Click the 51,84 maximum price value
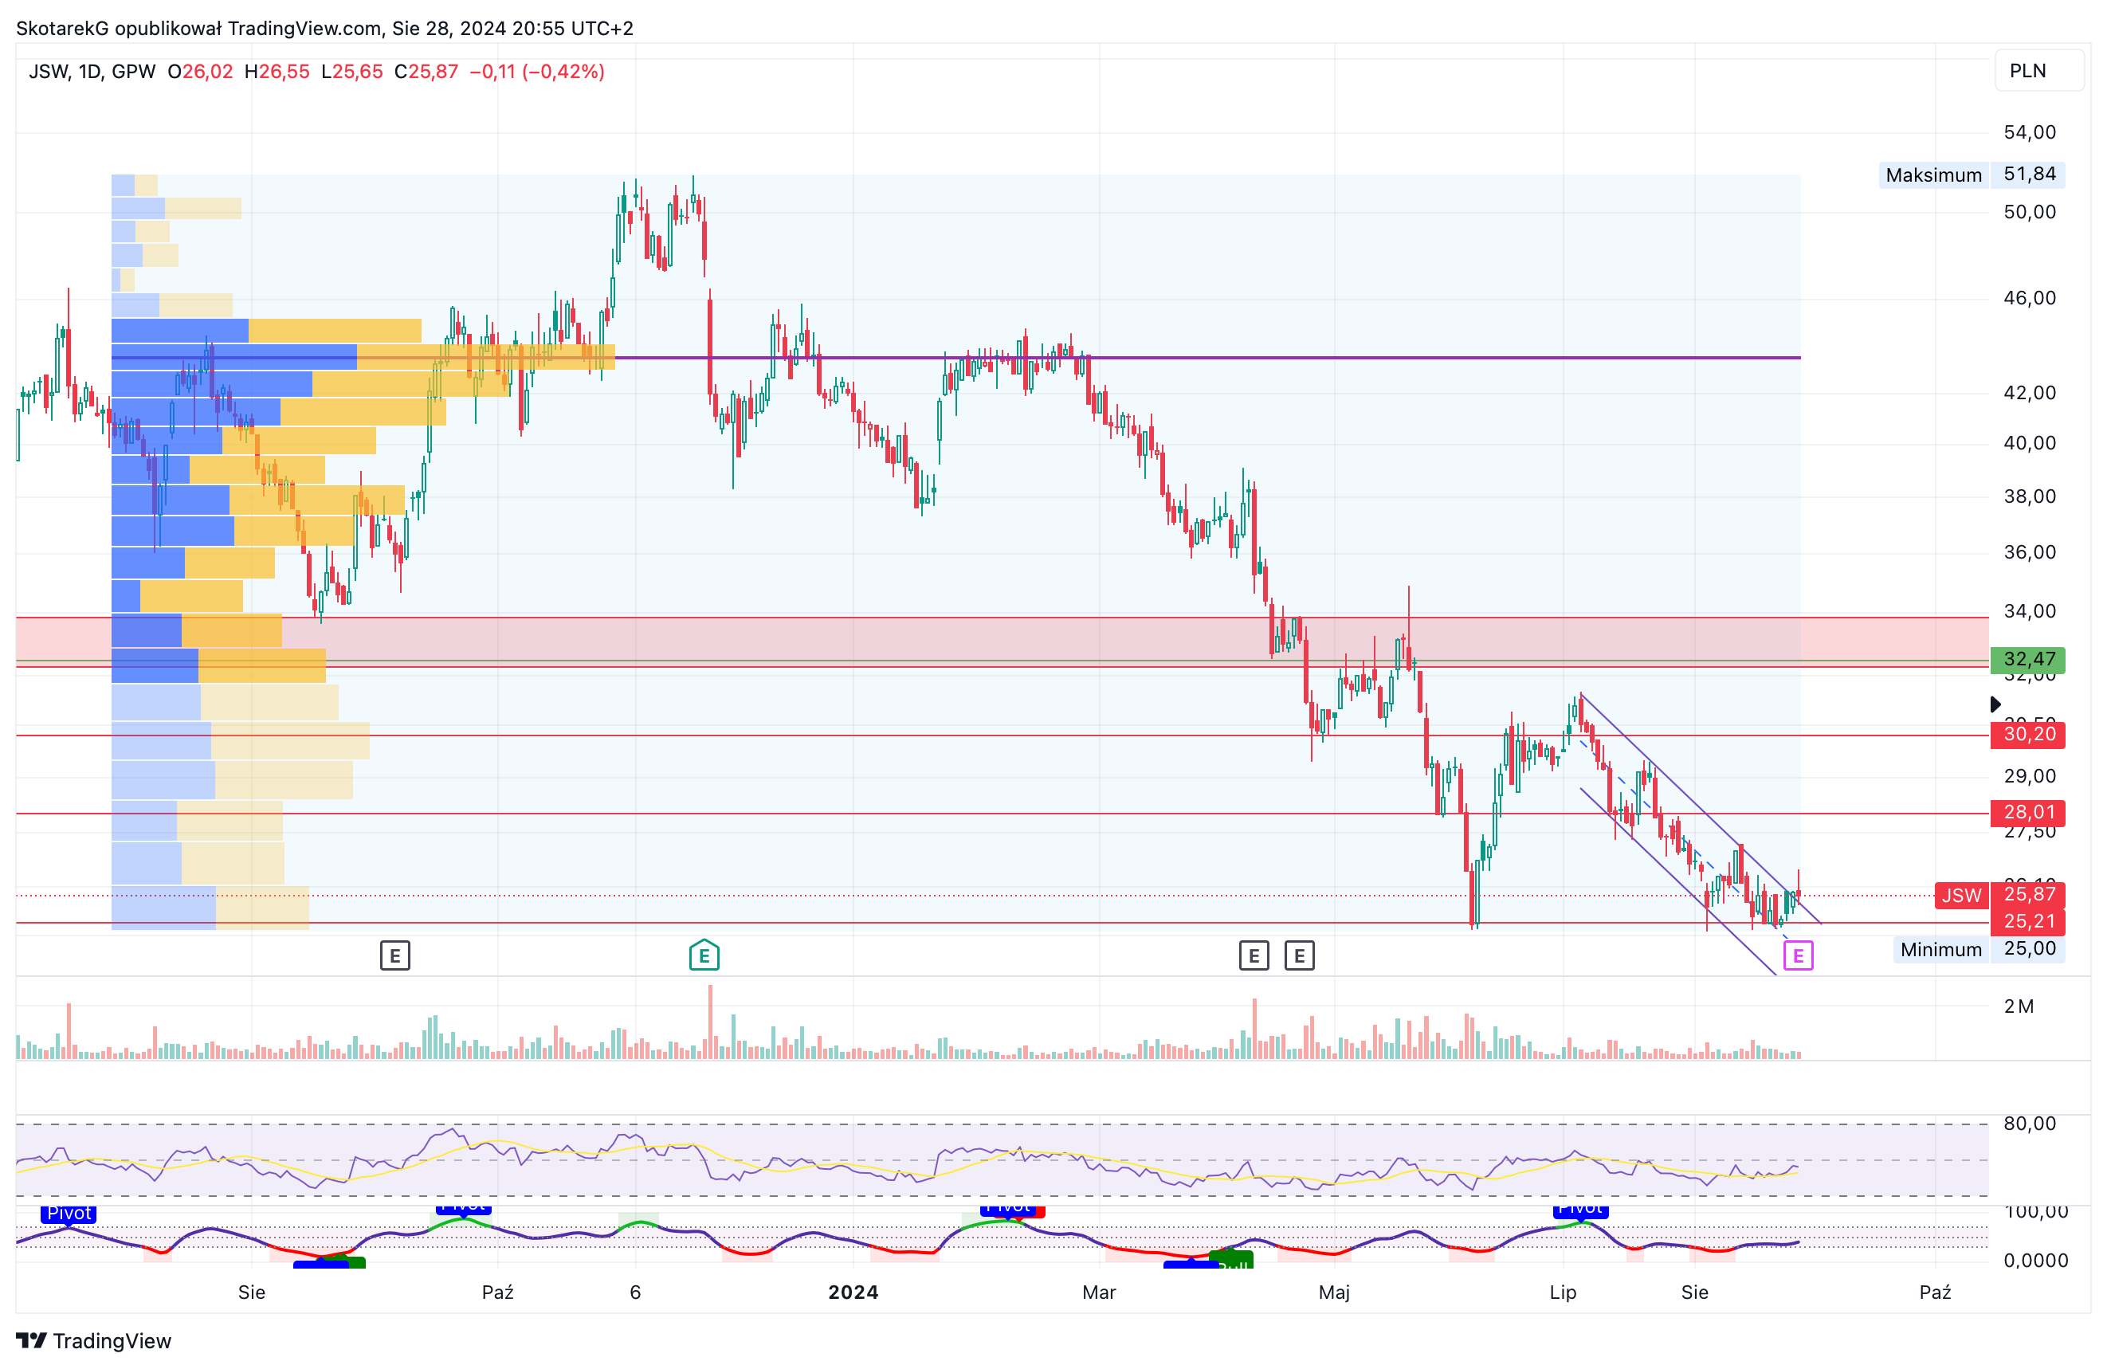 [x=2028, y=175]
